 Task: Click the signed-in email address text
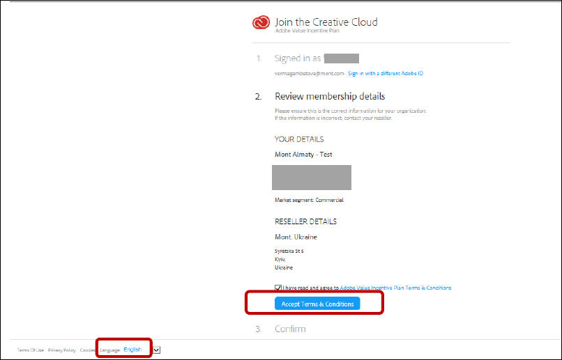click(310, 73)
